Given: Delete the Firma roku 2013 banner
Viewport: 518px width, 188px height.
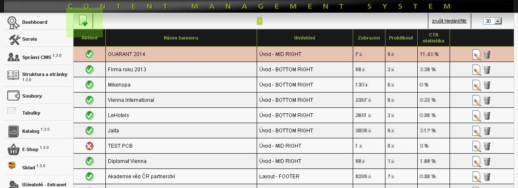Looking at the screenshot, I should point(487,70).
